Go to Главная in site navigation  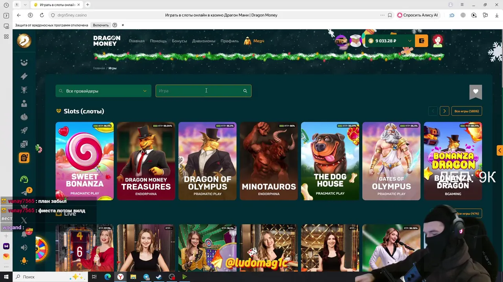137,41
